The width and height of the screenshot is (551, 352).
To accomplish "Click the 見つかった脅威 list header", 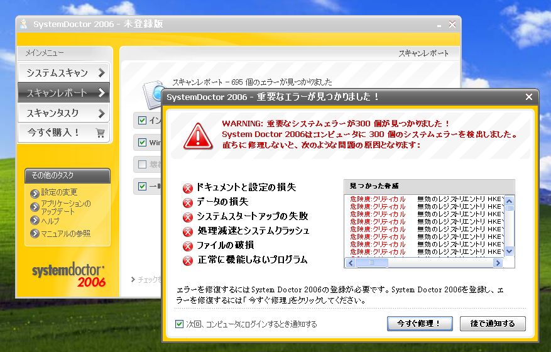I will click(429, 186).
